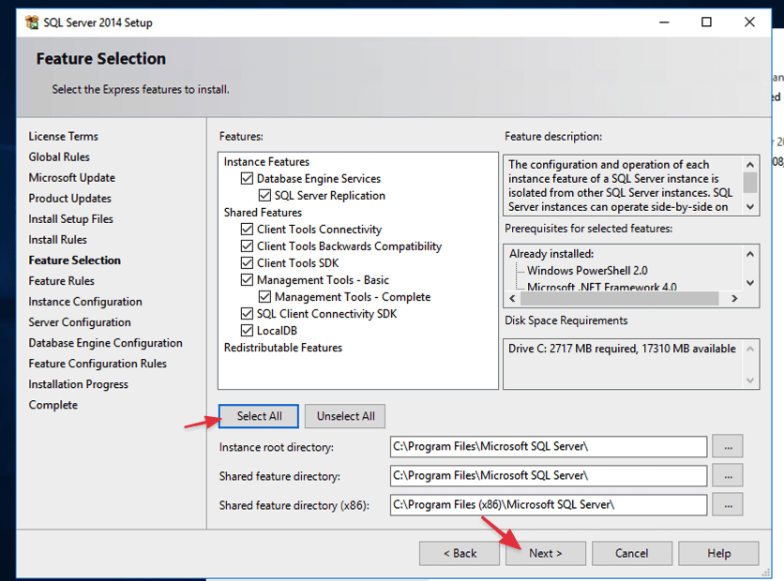Toggle the SQL Server Replication checkbox
Image resolution: width=784 pixels, height=581 pixels.
pos(265,196)
